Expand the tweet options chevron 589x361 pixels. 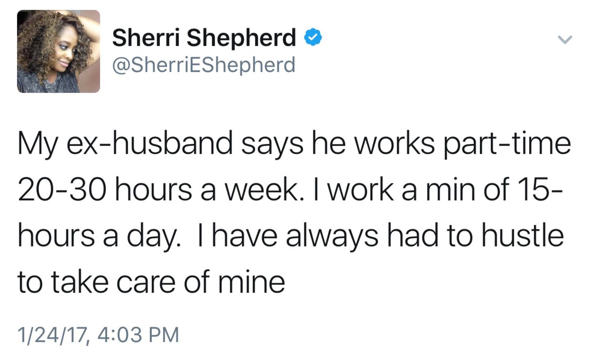(565, 39)
